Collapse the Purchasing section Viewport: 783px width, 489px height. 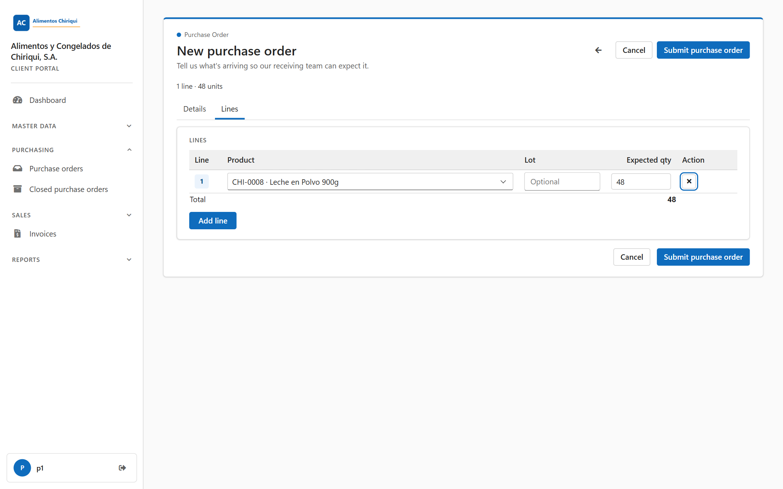click(x=71, y=150)
